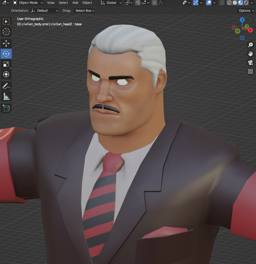Expand the Global transform orientation dropdown
This screenshot has width=256, height=264.
click(111, 3)
